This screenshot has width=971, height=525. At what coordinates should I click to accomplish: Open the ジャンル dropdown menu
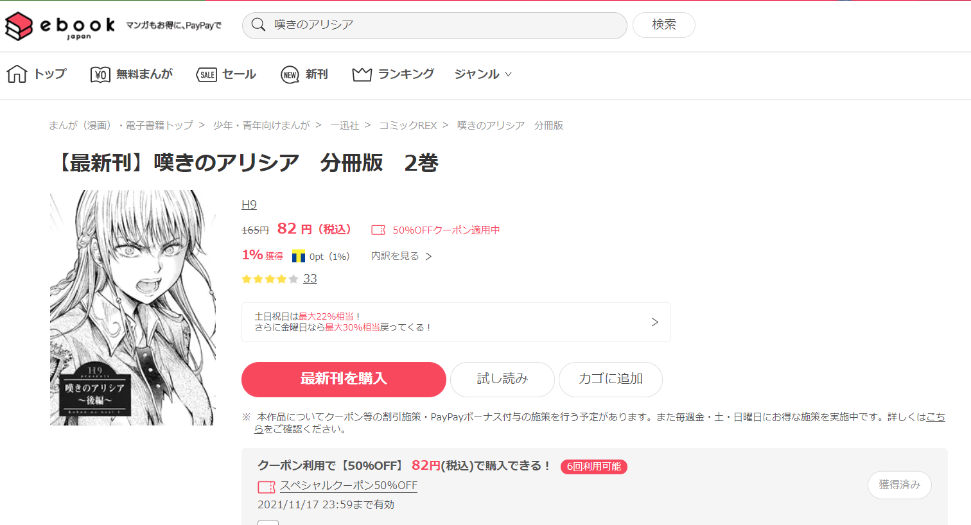click(483, 74)
